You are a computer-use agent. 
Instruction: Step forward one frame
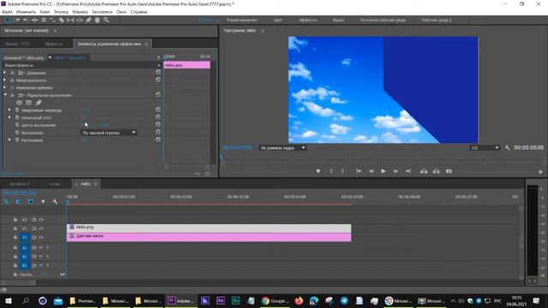tap(396, 171)
